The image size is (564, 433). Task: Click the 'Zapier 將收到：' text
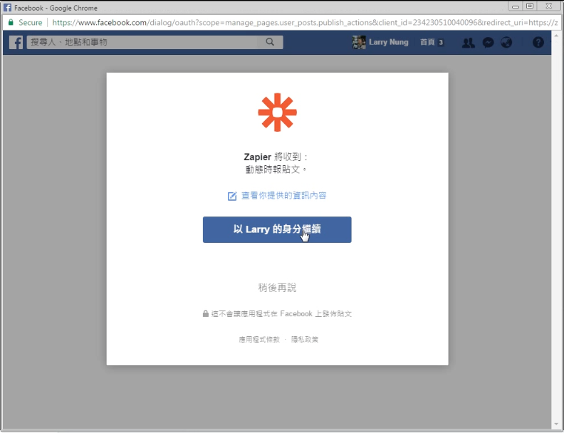pyautogui.click(x=276, y=157)
